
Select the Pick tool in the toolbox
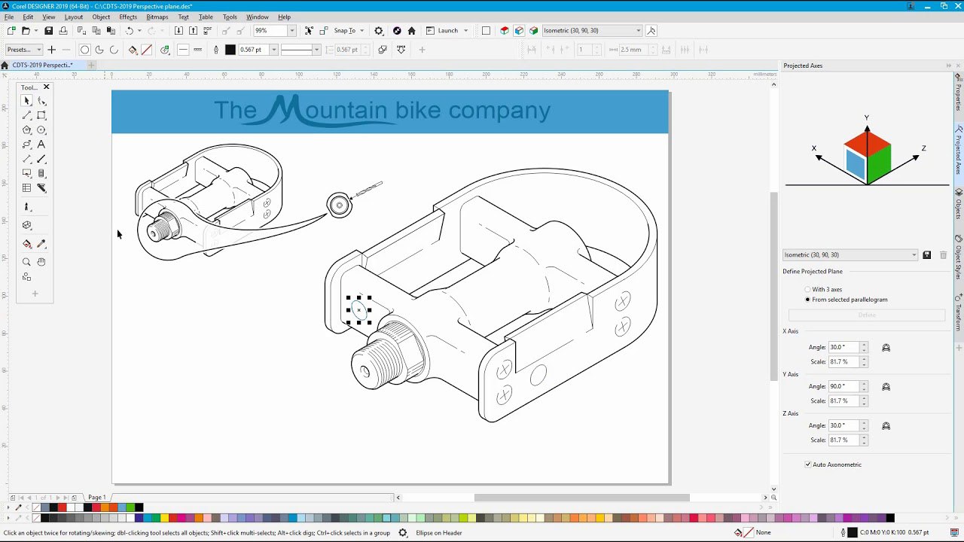[x=27, y=101]
